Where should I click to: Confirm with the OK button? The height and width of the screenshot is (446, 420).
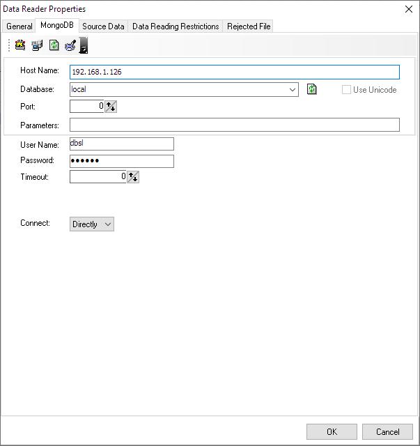332,432
